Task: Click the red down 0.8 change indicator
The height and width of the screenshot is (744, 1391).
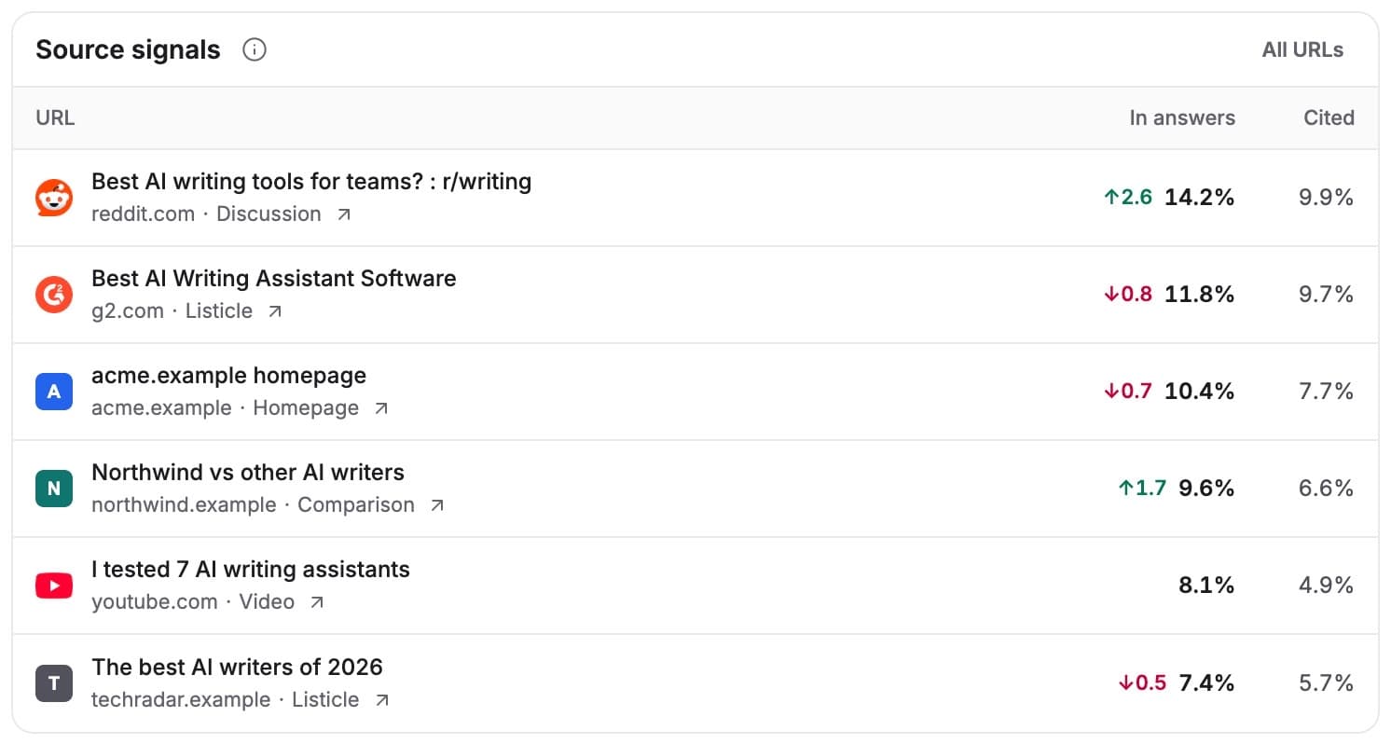Action: [1128, 295]
